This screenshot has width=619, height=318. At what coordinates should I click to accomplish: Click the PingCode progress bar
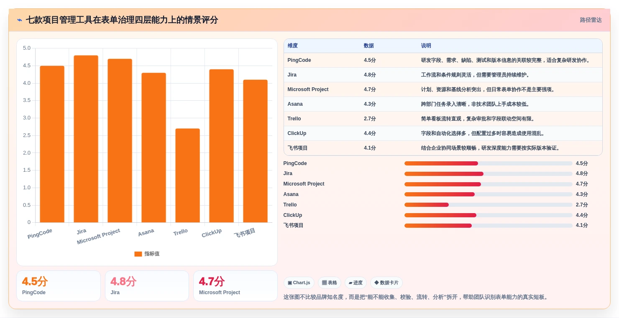[x=489, y=163]
